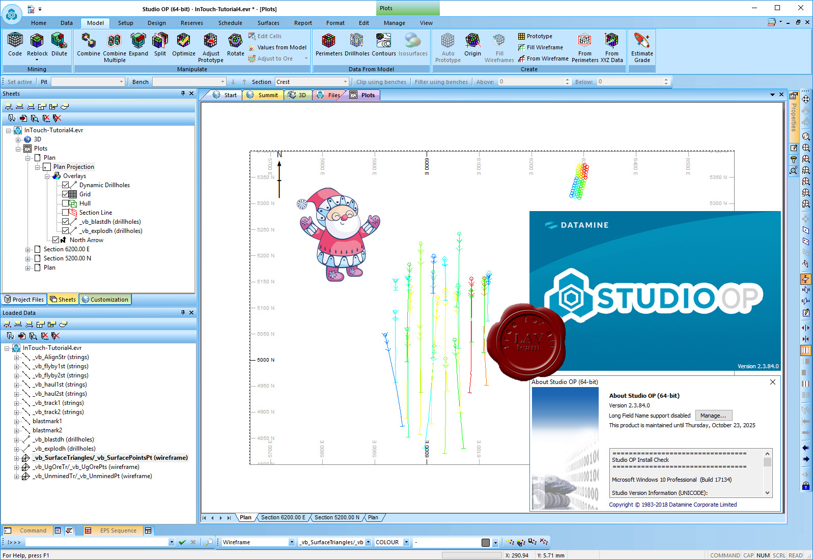Enable the Section Line overlay checkbox
Viewport: 813px width, 560px height.
coord(65,213)
